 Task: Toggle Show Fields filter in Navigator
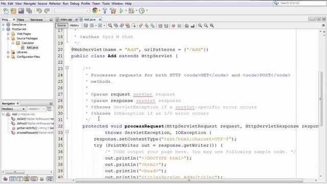tap(12, 179)
